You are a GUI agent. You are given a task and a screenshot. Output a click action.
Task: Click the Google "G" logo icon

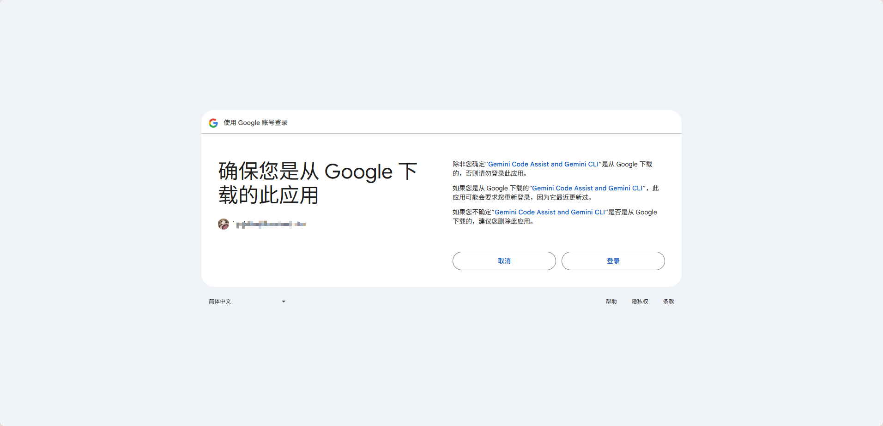pyautogui.click(x=213, y=123)
